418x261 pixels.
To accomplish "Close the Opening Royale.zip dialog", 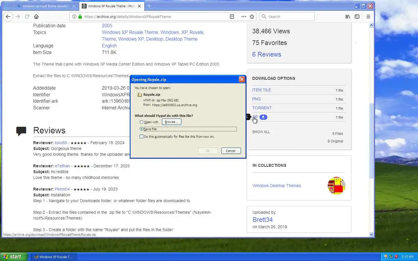I will [242, 79].
